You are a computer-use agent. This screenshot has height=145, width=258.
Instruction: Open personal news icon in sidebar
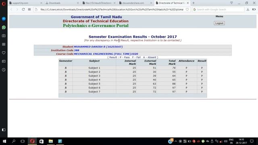pyautogui.click(x=4, y=61)
